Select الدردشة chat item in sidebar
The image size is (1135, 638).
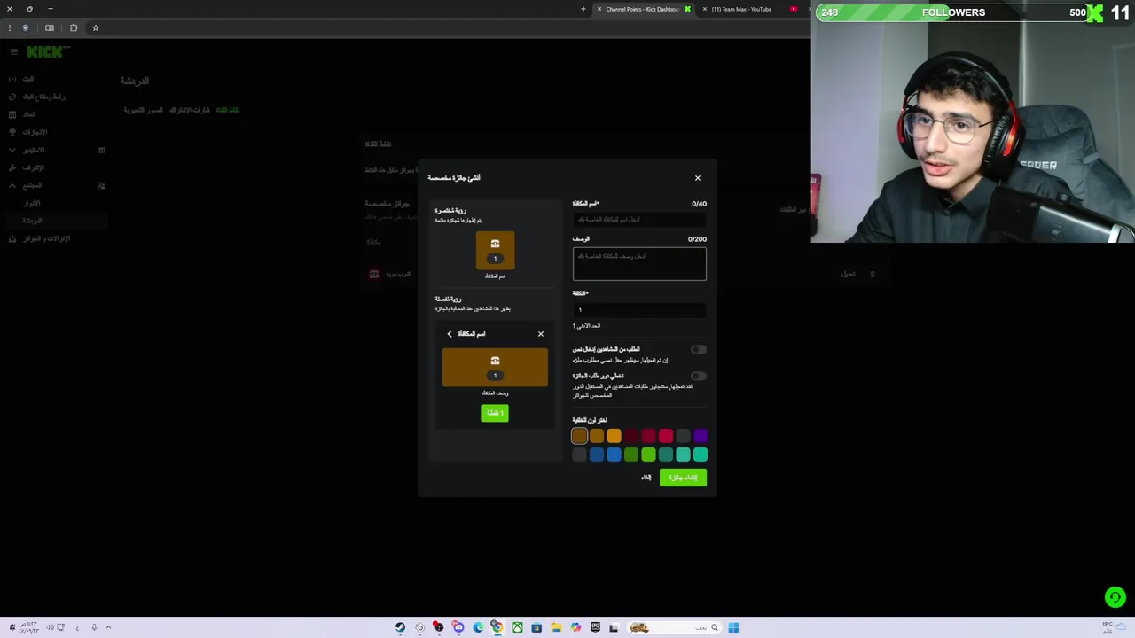click(33, 221)
